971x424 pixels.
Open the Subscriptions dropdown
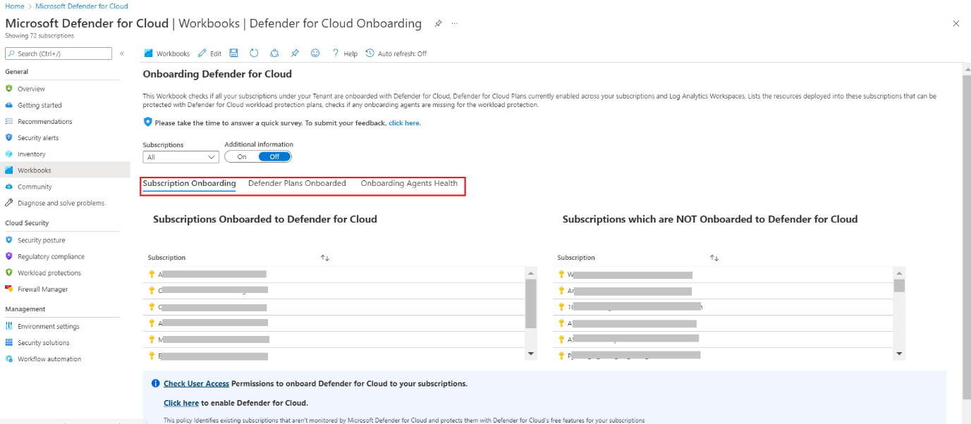point(181,157)
